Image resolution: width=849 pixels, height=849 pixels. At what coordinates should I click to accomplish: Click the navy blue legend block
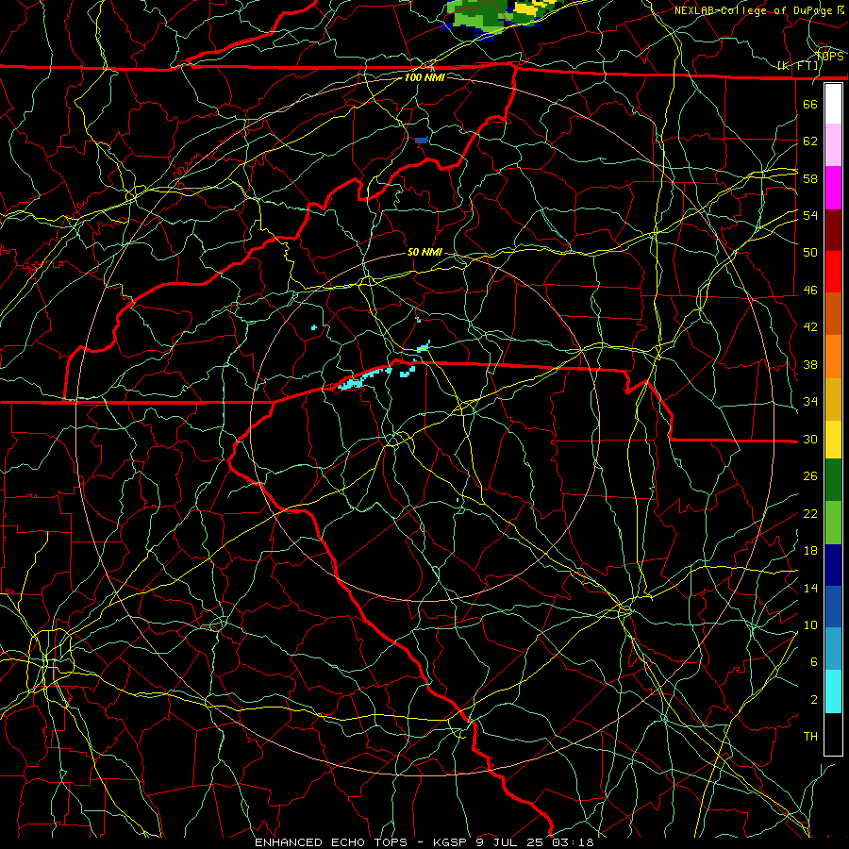[x=833, y=565]
